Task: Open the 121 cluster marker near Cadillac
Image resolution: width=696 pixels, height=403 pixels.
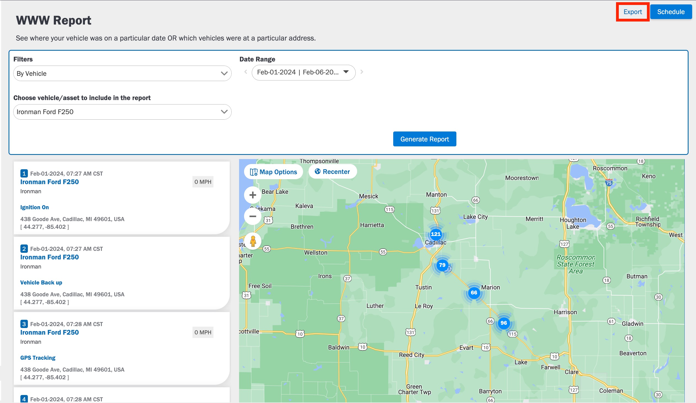Action: click(x=436, y=234)
